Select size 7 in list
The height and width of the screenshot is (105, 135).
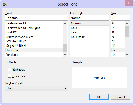point(118,28)
